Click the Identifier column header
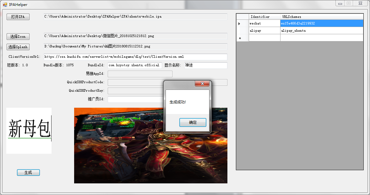The image size is (370, 195). pos(264,17)
